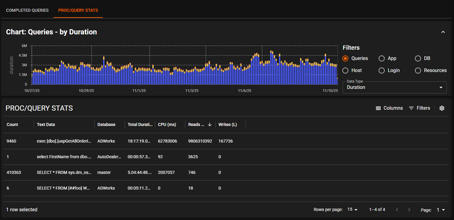The image size is (454, 220).
Task: Select the Resources radio button
Action: pos(418,71)
